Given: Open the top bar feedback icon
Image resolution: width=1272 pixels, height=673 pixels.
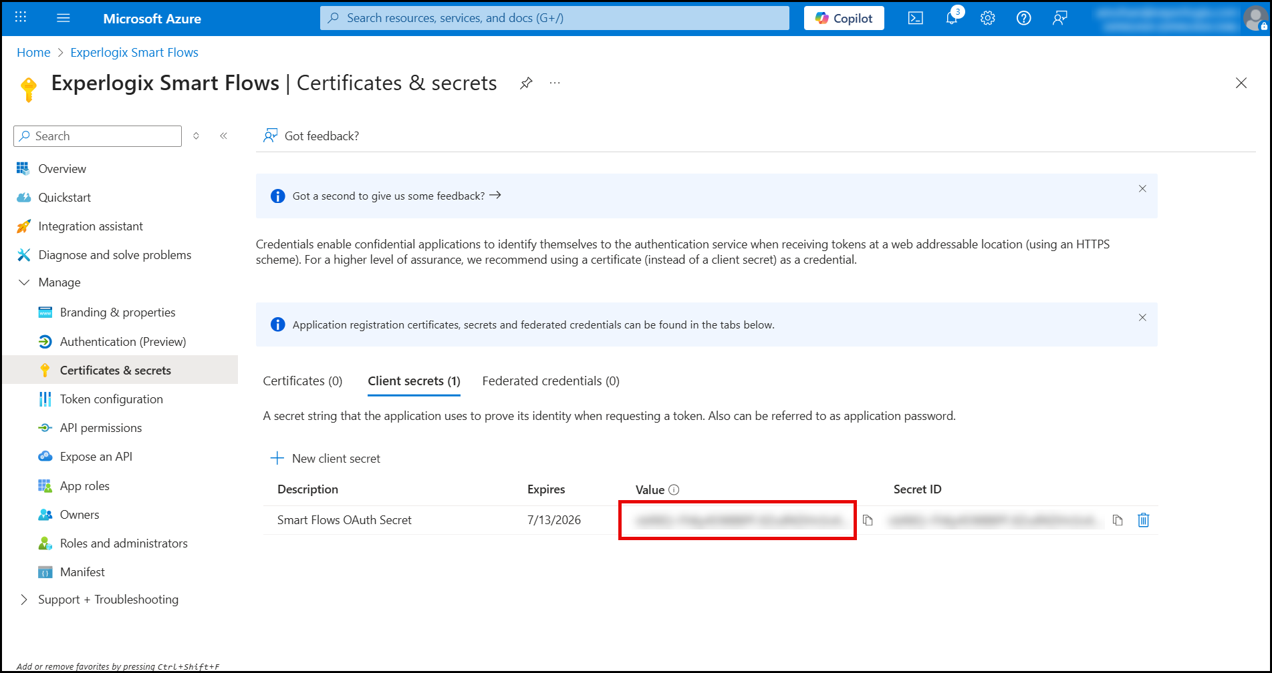Looking at the screenshot, I should pyautogui.click(x=1059, y=18).
